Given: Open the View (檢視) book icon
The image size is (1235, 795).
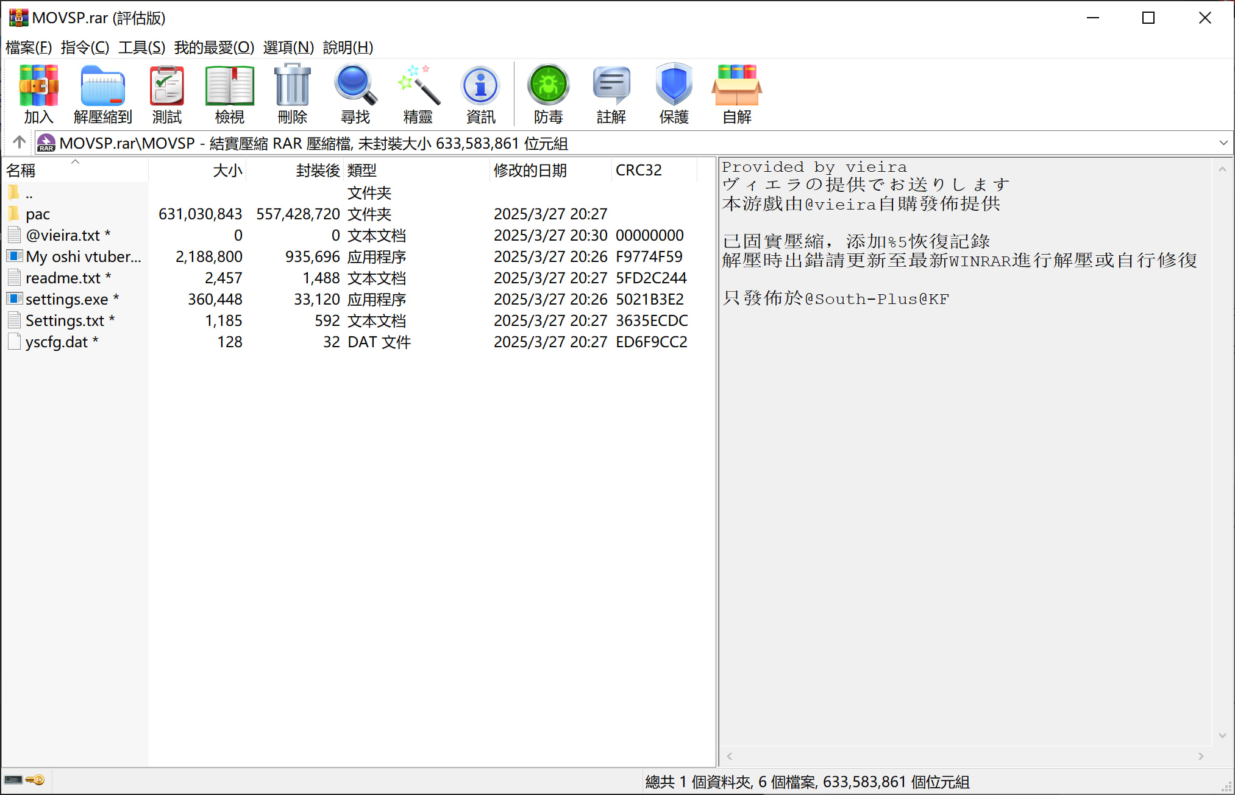Looking at the screenshot, I should point(229,93).
